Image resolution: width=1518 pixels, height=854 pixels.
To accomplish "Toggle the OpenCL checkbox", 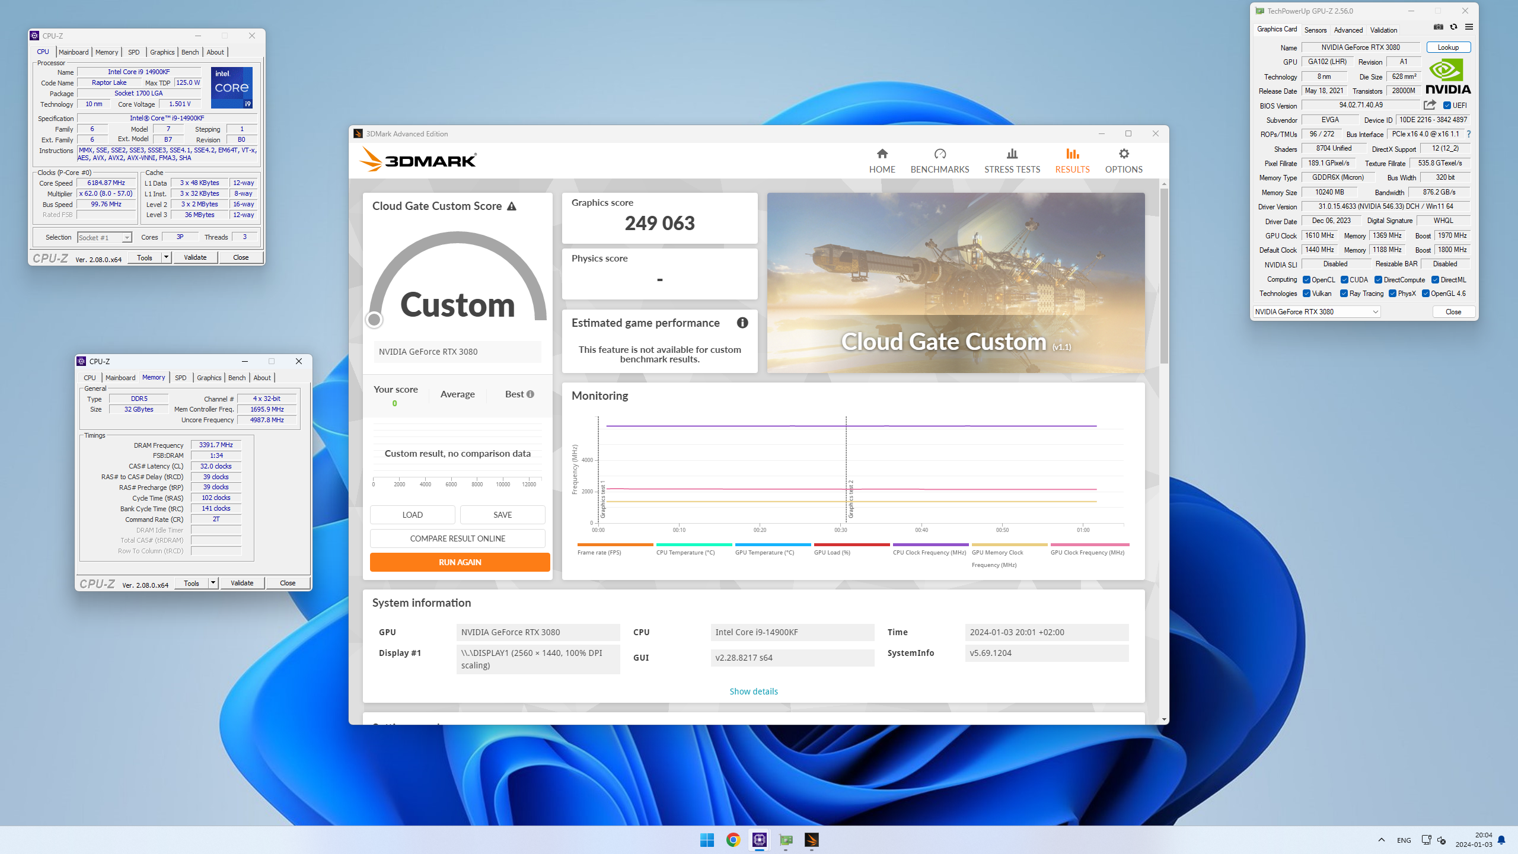I will click(1306, 280).
